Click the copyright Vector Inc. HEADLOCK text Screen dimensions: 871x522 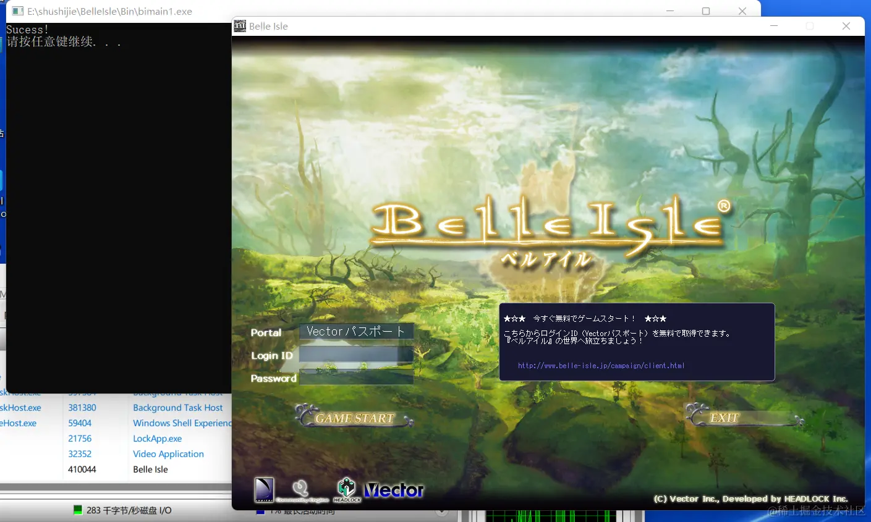750,499
